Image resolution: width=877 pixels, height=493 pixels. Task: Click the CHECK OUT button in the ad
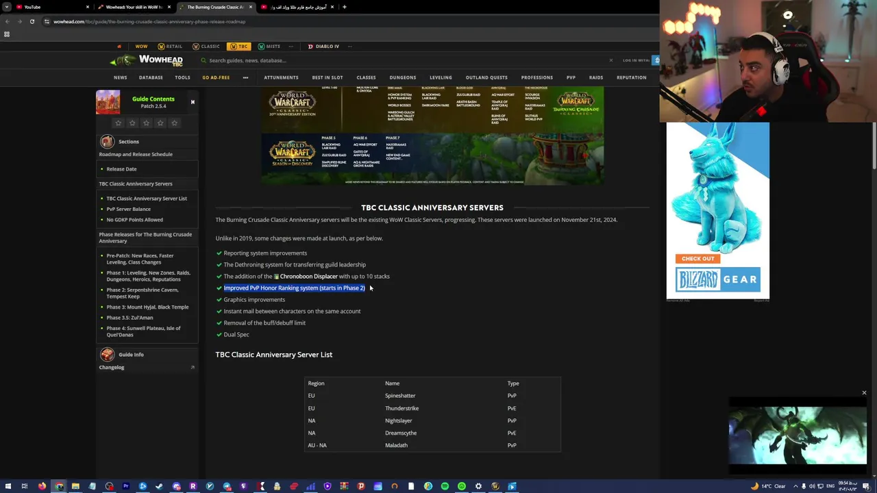pos(697,259)
